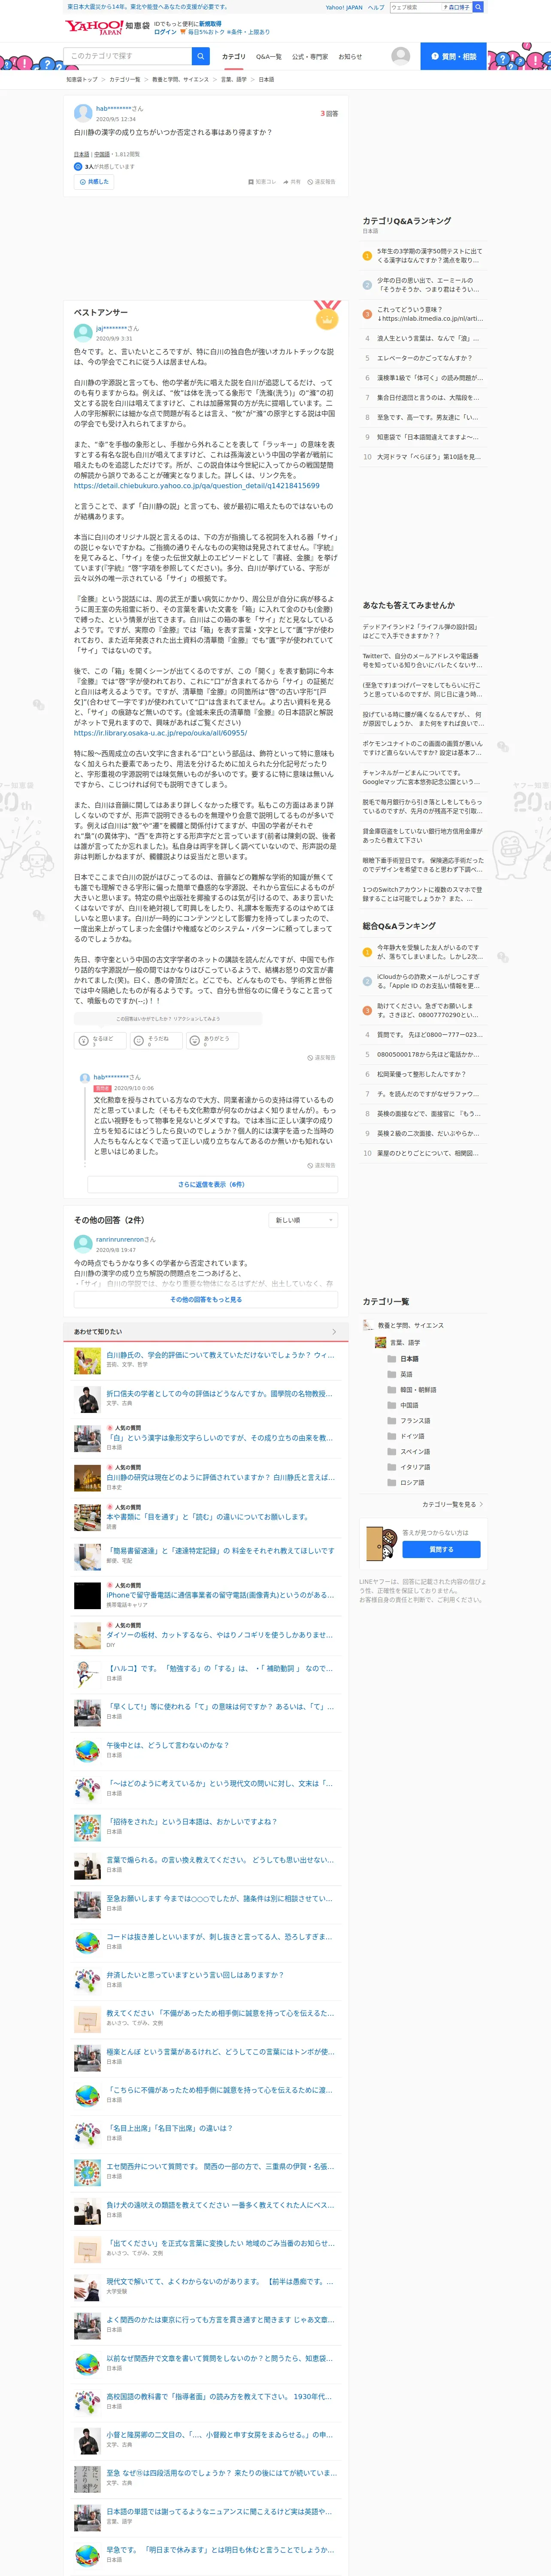551x2576 pixels.
Task: Click the 中国語 category folder icon
Action: tap(392, 1405)
